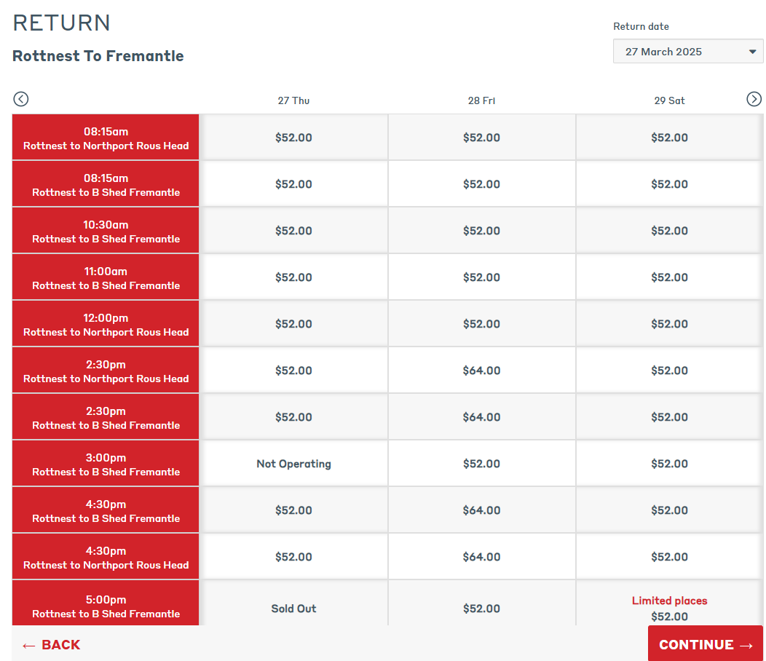Pick 11:00am fare on 28 Fri
Viewport: 766px width, 661px height.
click(x=482, y=277)
